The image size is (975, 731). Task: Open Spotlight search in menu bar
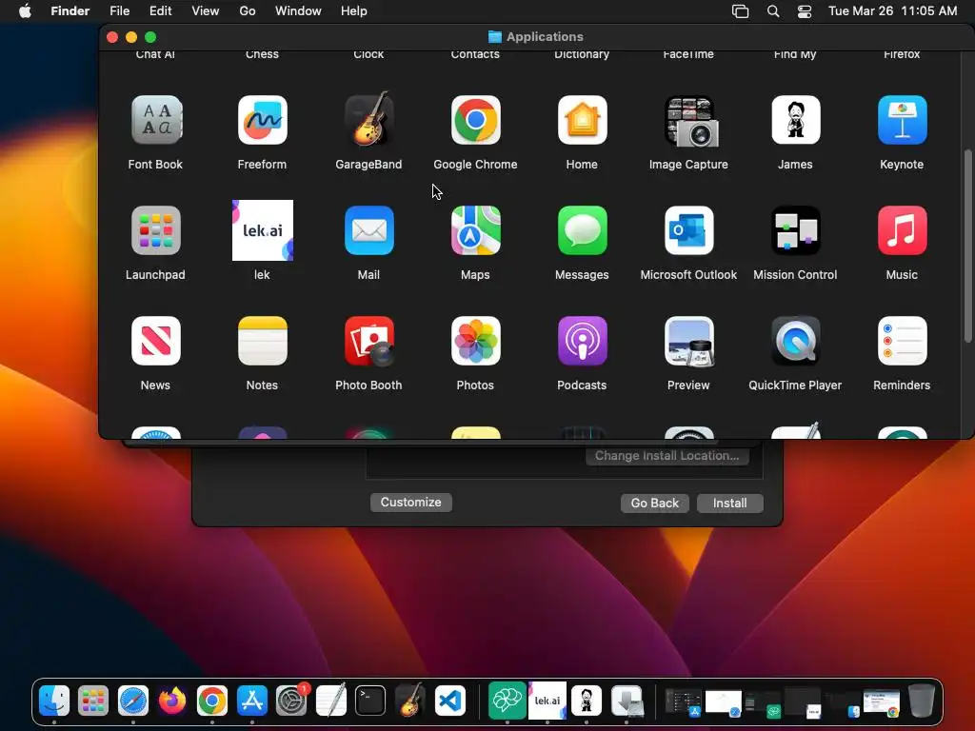coord(773,11)
